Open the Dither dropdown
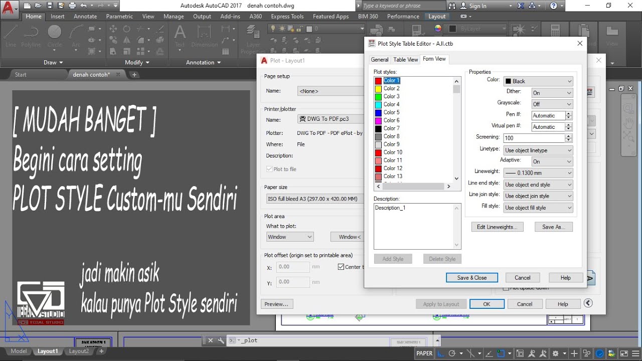 click(552, 93)
